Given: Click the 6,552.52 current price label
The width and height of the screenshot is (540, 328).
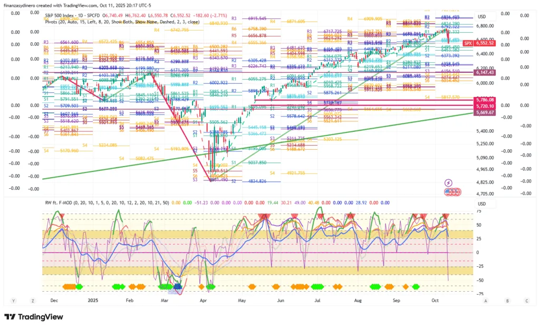Looking at the screenshot, I should [x=484, y=43].
